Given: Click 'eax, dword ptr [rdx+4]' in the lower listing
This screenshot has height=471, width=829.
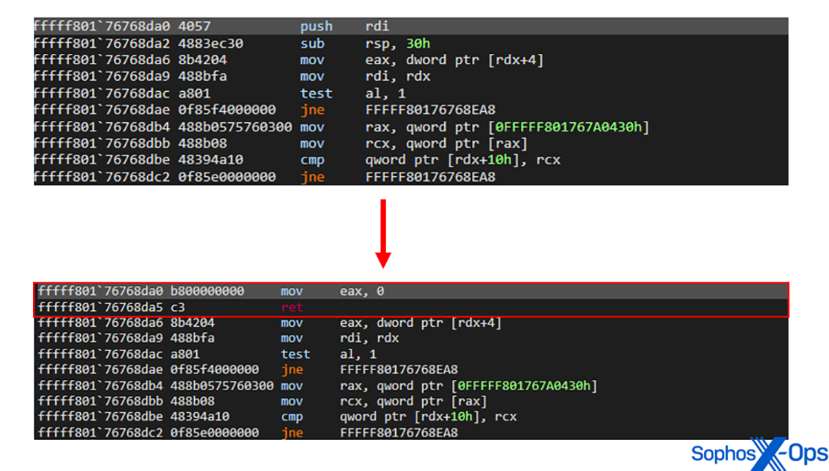Looking at the screenshot, I should (x=421, y=323).
